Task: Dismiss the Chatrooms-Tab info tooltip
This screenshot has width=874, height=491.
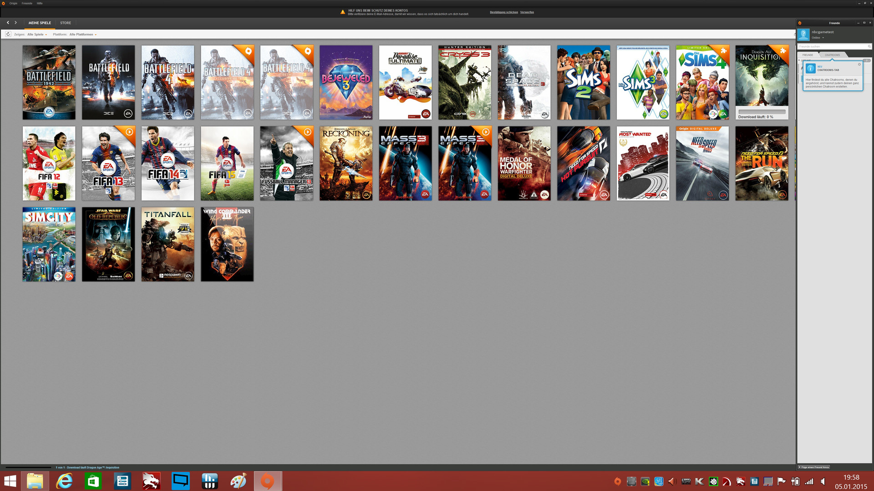Action: (859, 64)
